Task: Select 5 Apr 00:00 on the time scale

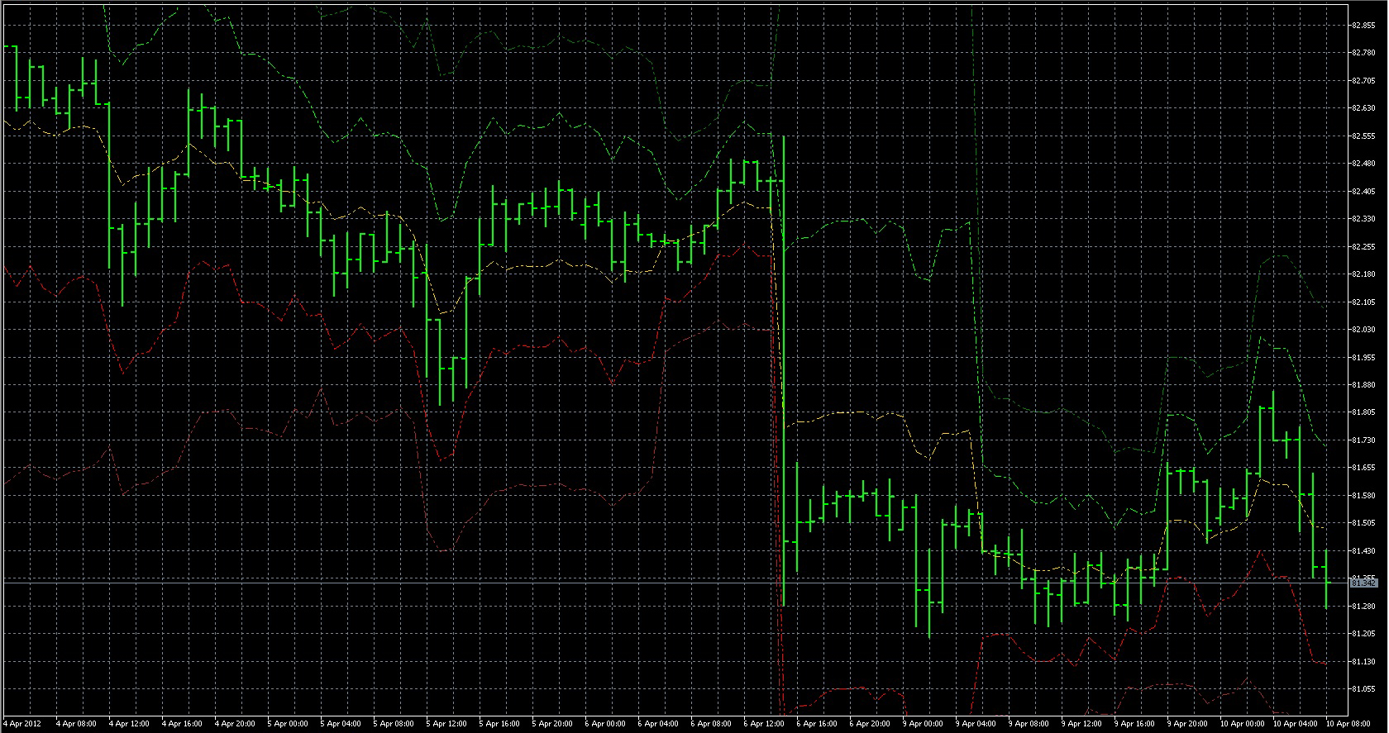Action: pos(288,724)
